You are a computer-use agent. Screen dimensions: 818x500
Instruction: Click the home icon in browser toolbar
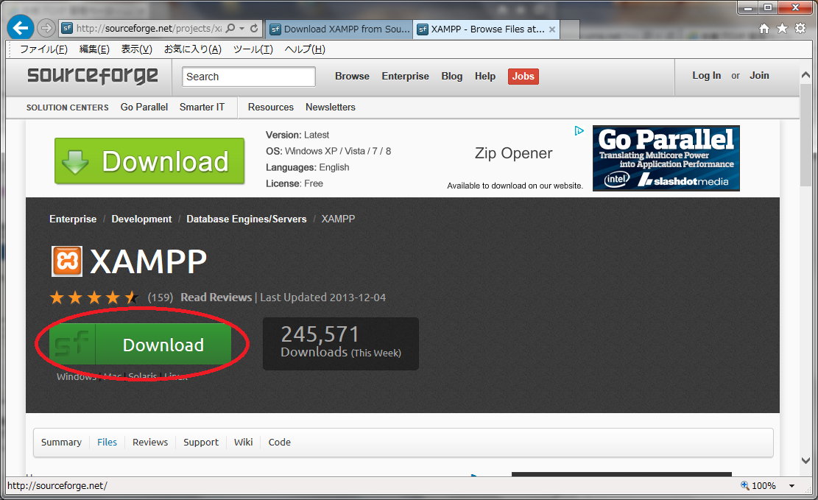[764, 29]
